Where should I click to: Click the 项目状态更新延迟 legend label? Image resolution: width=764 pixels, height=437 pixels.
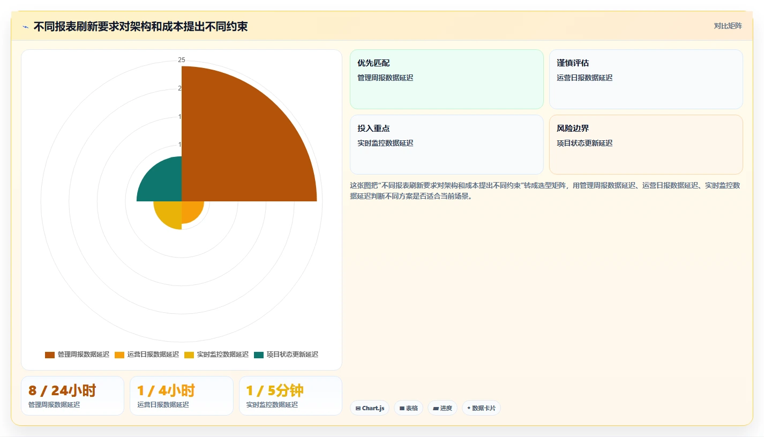pyautogui.click(x=293, y=355)
